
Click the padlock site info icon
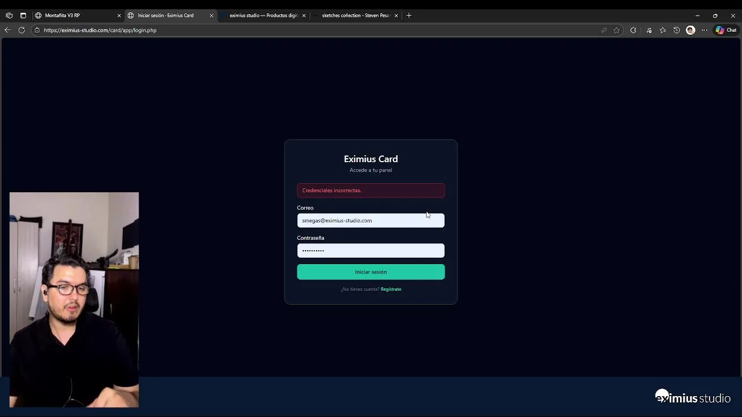(x=37, y=30)
